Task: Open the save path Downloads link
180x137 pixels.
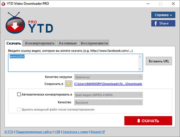Action: click(108, 84)
